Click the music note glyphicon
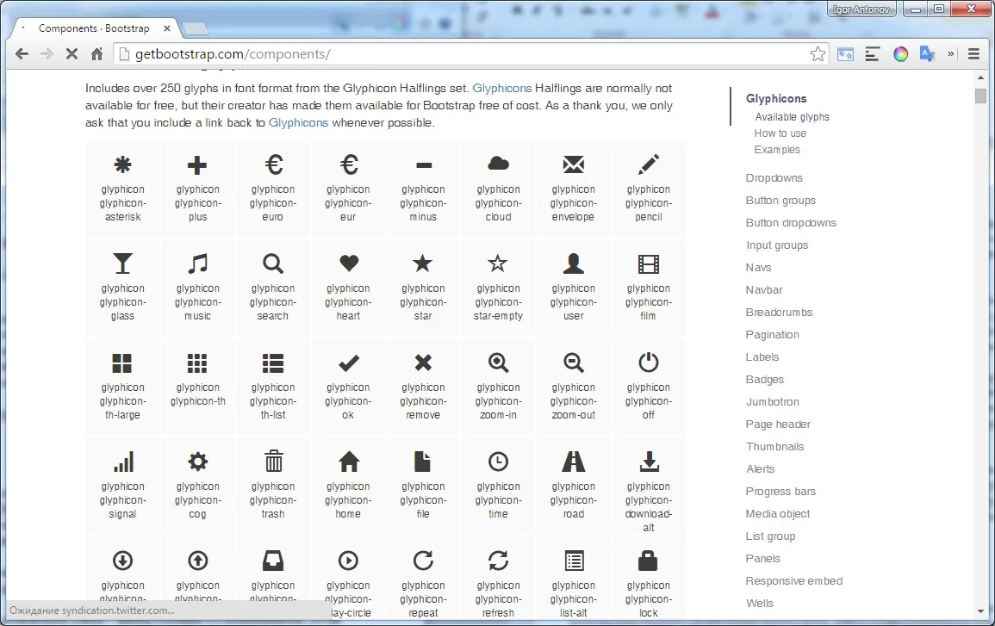Image resolution: width=995 pixels, height=626 pixels. [x=197, y=263]
